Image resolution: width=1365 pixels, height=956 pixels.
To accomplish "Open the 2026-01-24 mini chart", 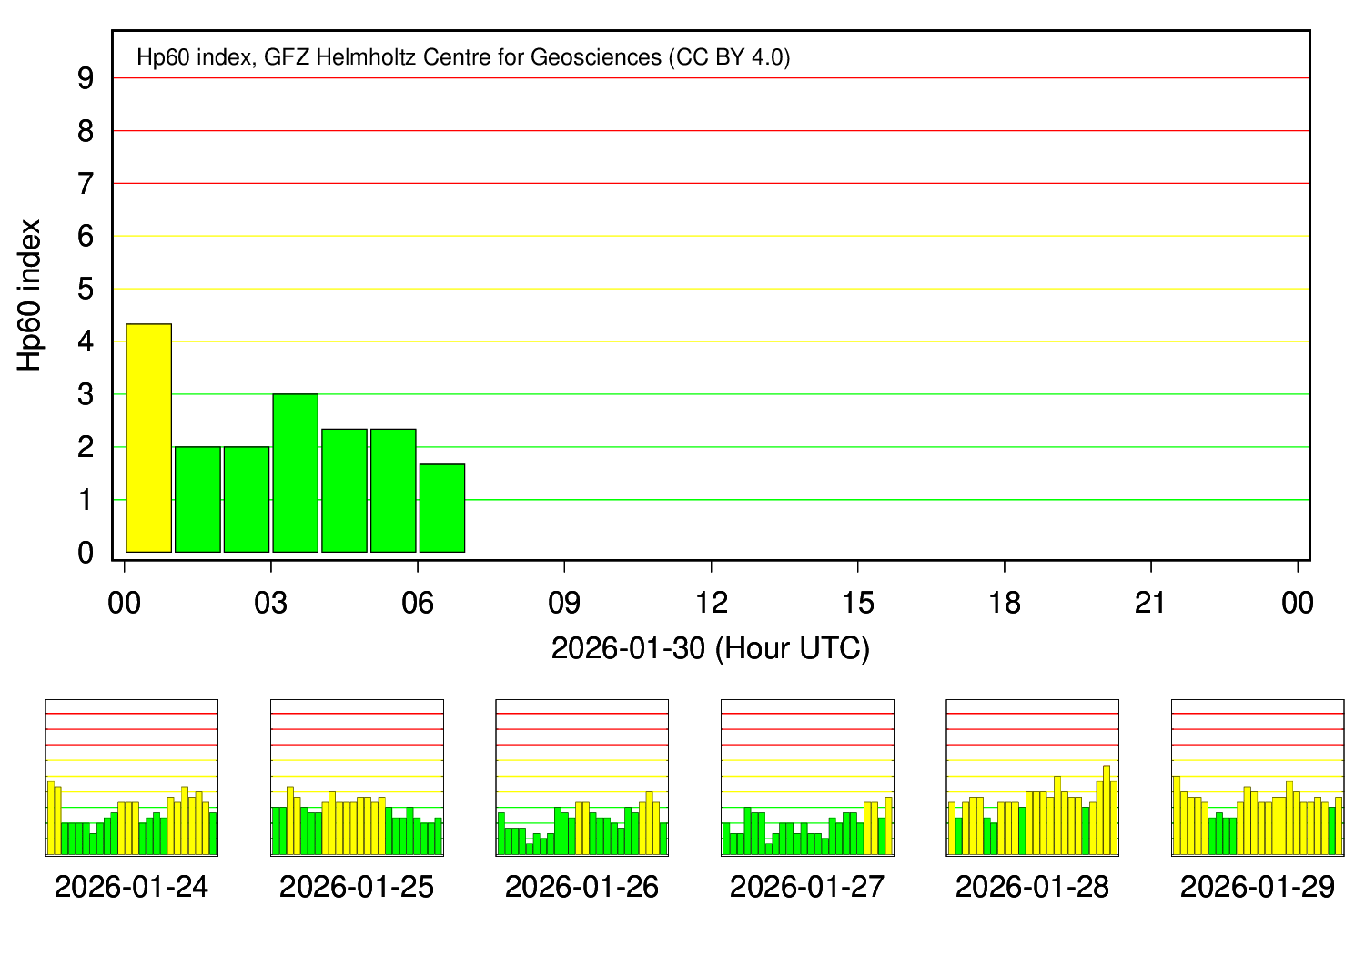I will 133,778.
